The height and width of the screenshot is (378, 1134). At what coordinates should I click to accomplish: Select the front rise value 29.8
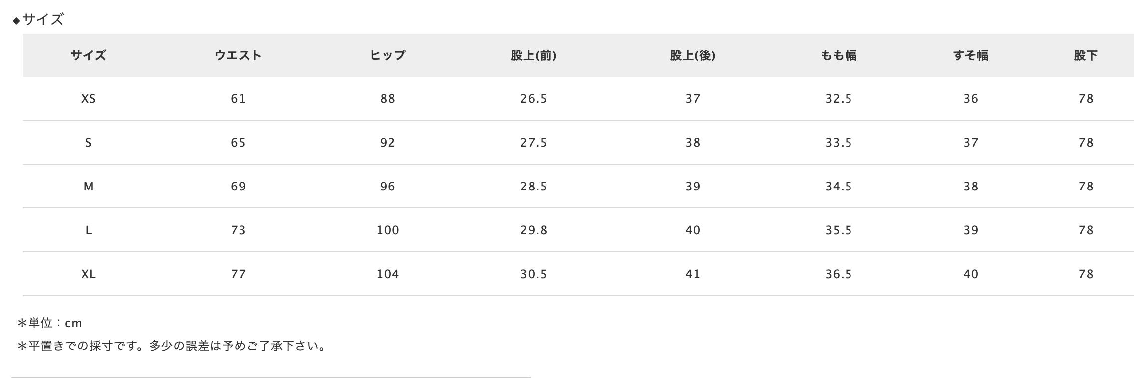click(x=533, y=230)
